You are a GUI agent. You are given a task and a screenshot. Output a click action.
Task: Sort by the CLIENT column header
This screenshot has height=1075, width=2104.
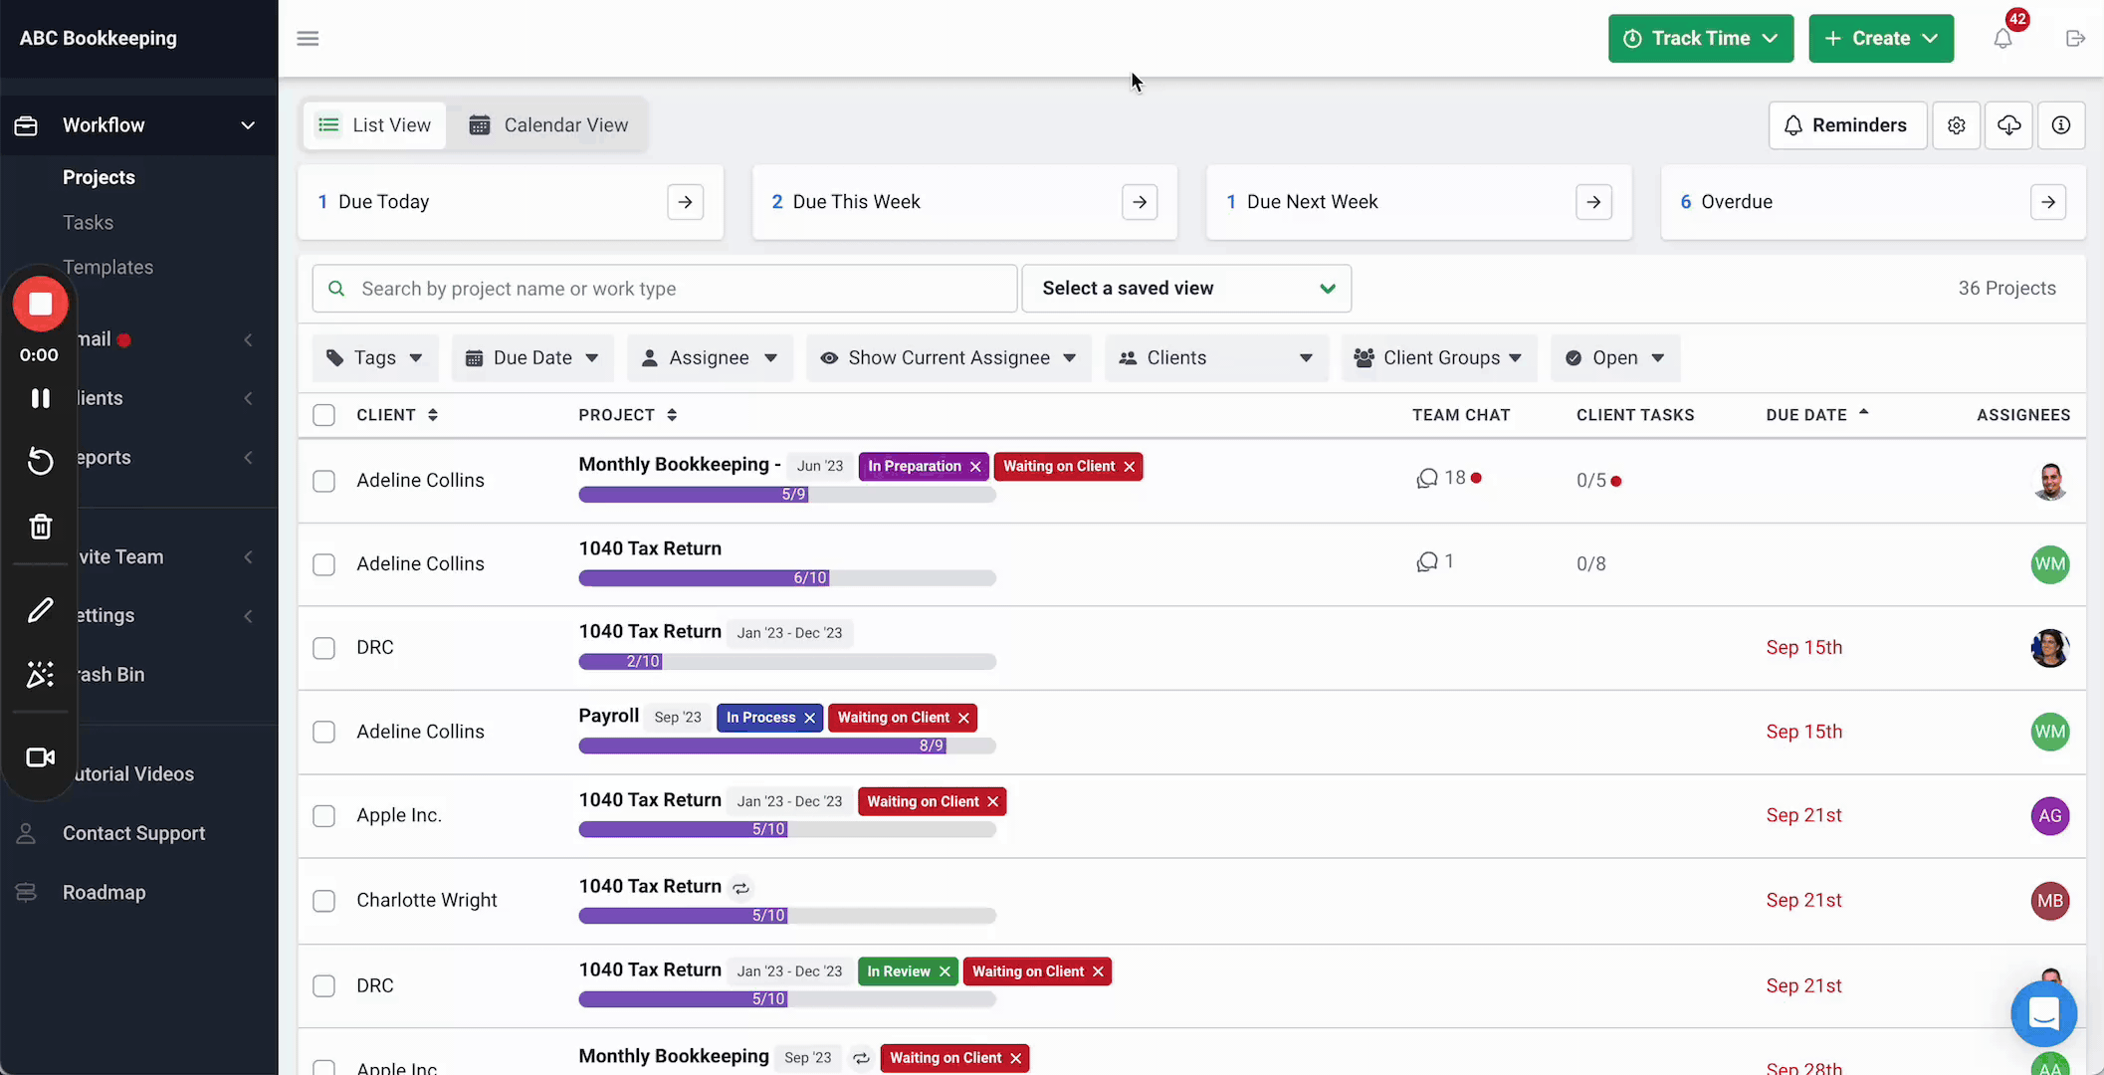click(x=397, y=415)
